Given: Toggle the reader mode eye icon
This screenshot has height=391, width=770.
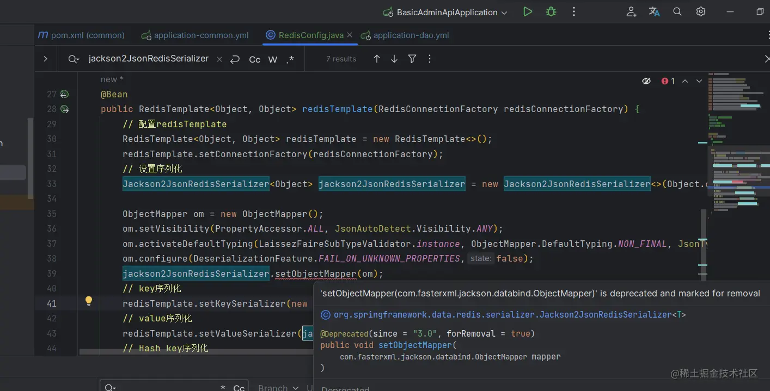Looking at the screenshot, I should [x=646, y=81].
